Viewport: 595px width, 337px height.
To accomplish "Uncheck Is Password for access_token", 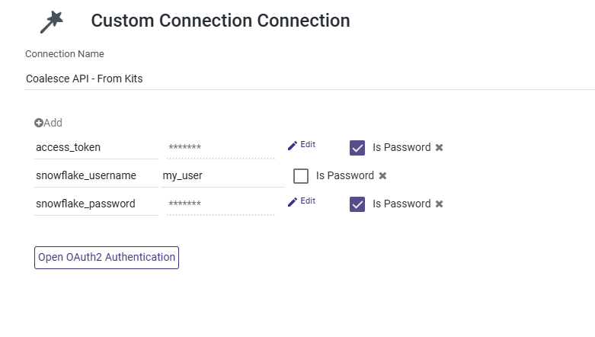I will click(x=357, y=148).
